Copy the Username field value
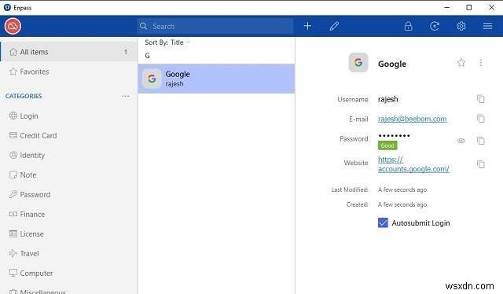Viewport: 503px width, 294px height. [x=480, y=99]
